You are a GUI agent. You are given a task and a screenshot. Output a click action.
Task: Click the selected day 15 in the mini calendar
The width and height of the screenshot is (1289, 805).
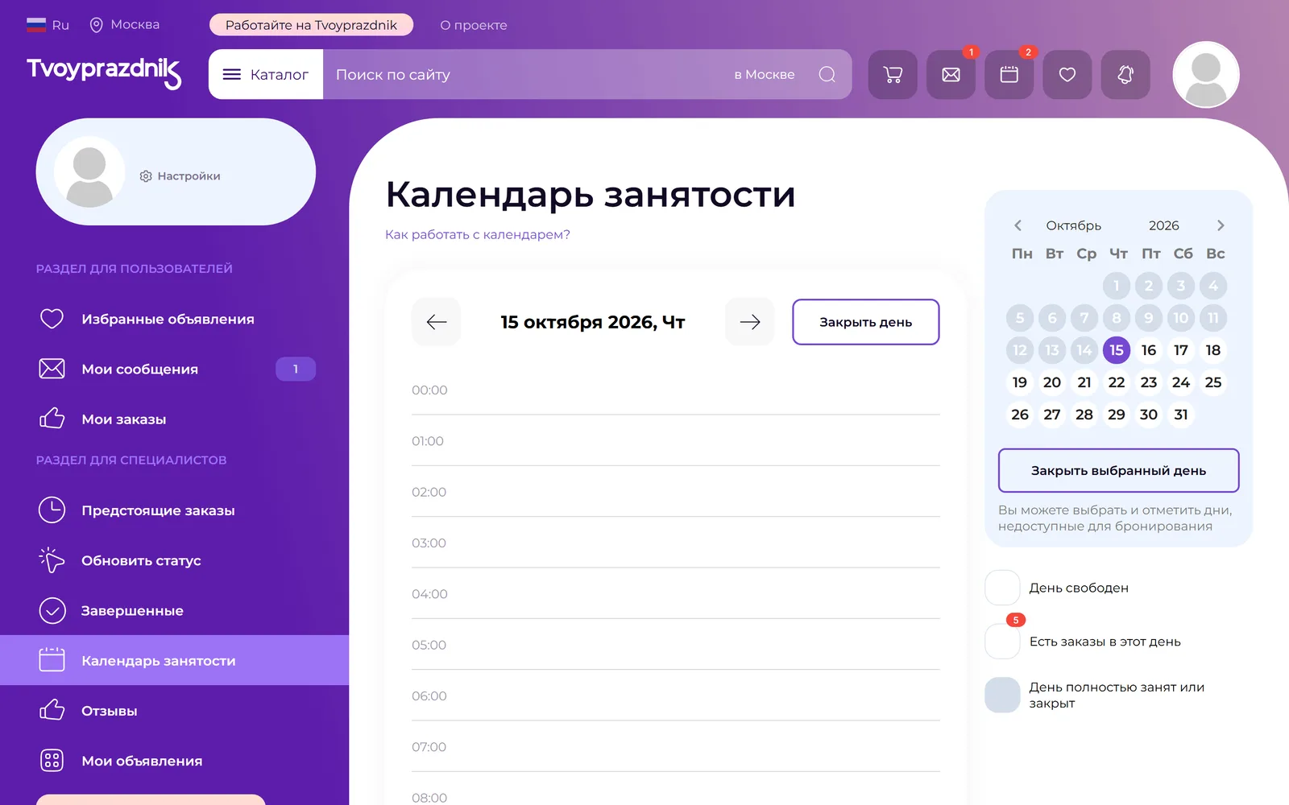(x=1117, y=350)
